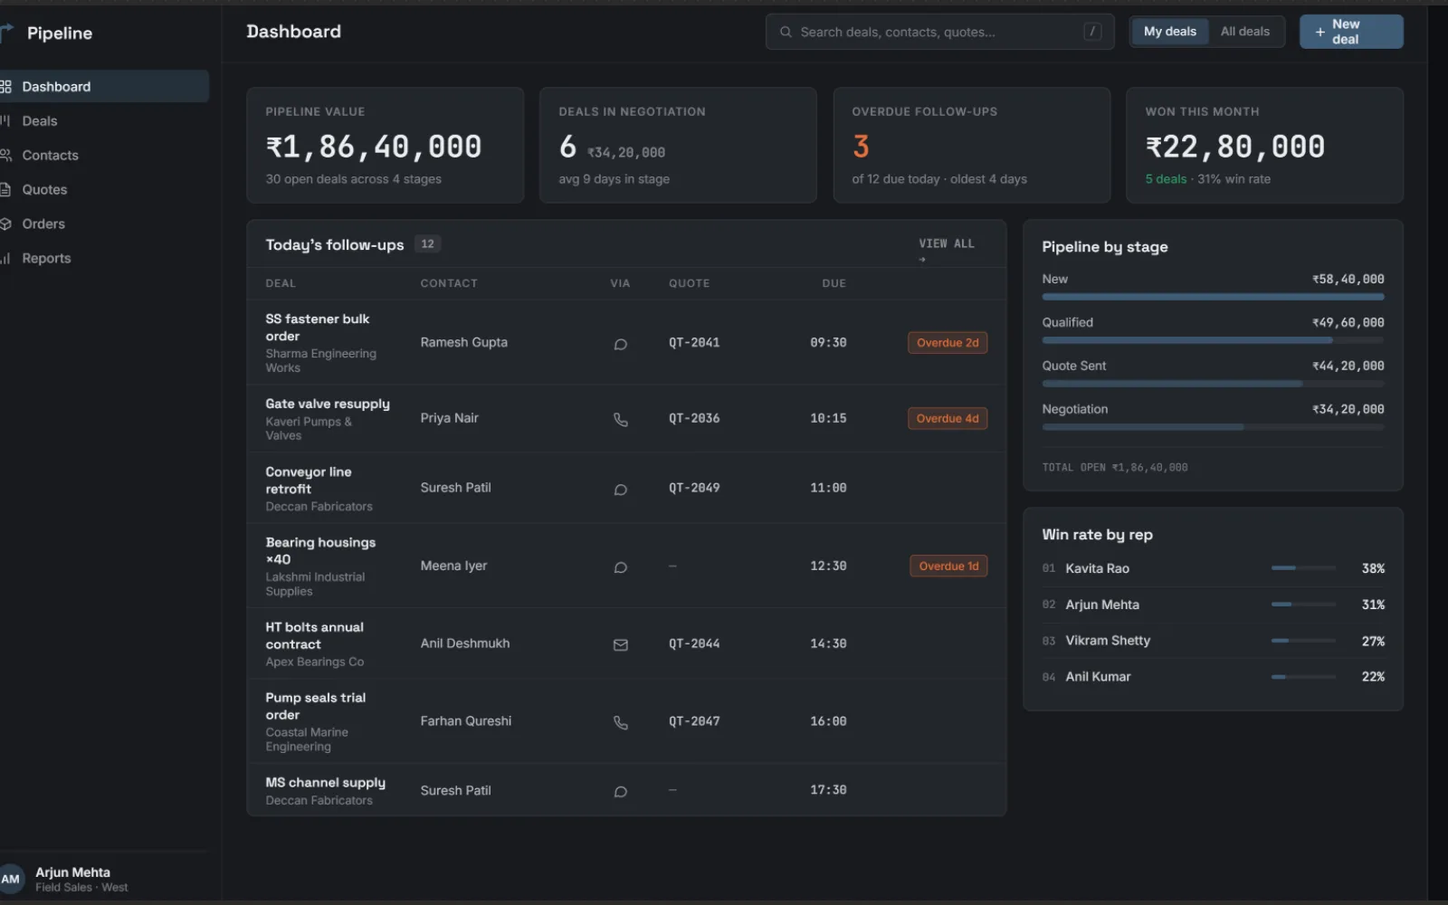Open quote QT-2044
The image size is (1448, 905).
pos(694,644)
